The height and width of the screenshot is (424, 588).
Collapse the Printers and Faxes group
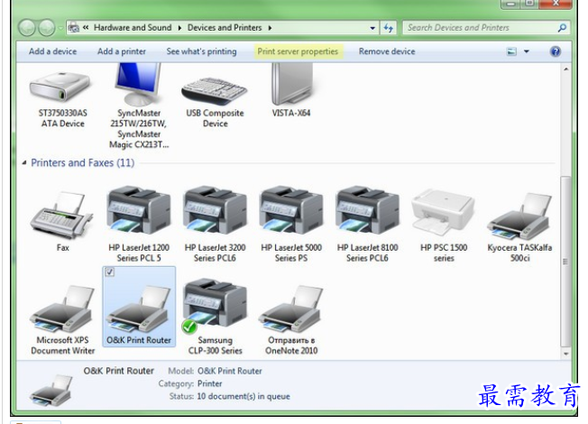coord(24,163)
